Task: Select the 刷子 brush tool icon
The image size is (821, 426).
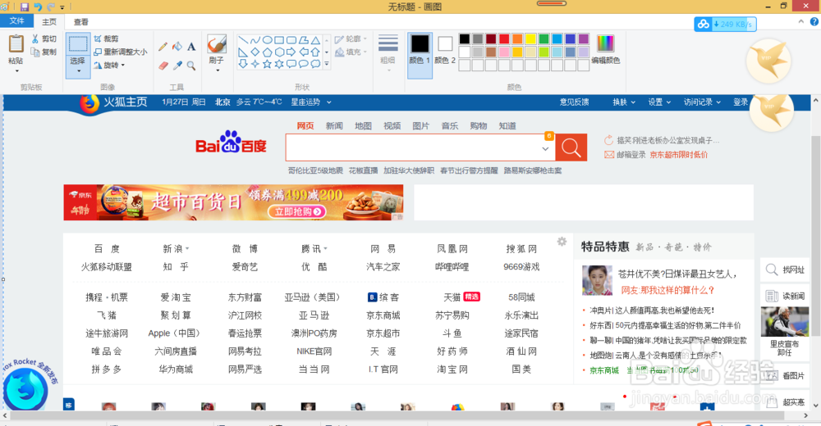Action: coord(216,44)
